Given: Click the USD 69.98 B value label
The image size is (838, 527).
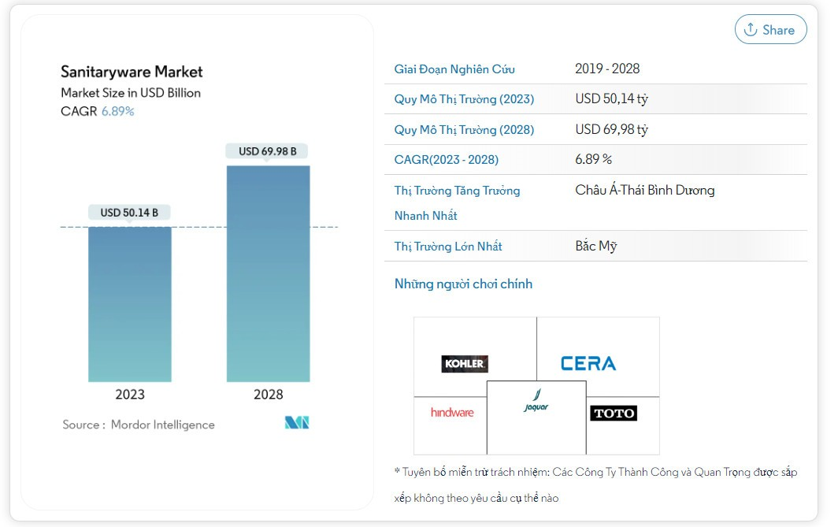Looking at the screenshot, I should click(269, 150).
